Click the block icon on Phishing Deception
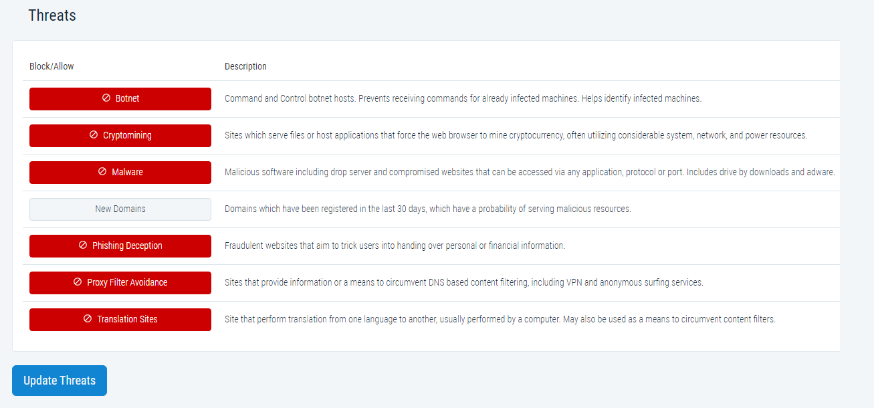Image resolution: width=874 pixels, height=408 pixels. point(83,245)
